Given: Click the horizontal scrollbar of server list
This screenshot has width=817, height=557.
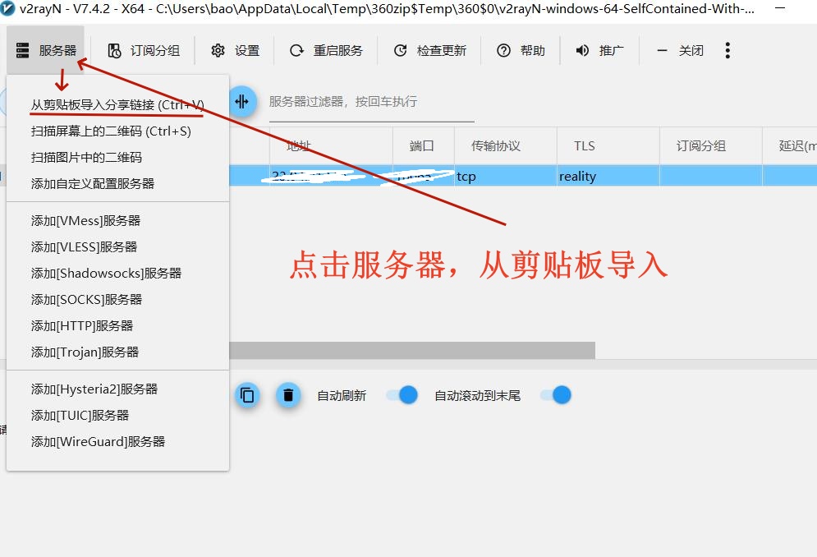Looking at the screenshot, I should tap(411, 351).
